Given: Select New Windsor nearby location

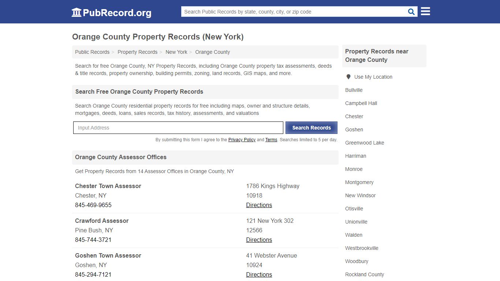Looking at the screenshot, I should click(x=361, y=195).
